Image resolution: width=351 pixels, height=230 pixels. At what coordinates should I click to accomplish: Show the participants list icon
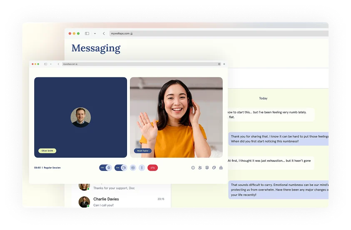tap(200, 168)
